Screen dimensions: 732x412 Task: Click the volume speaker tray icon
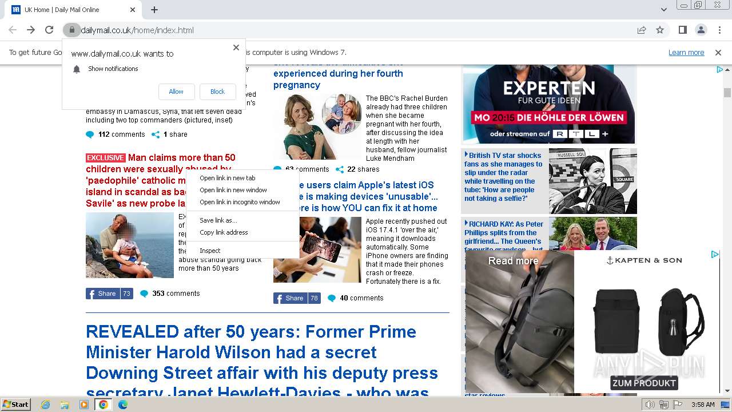click(x=650, y=405)
